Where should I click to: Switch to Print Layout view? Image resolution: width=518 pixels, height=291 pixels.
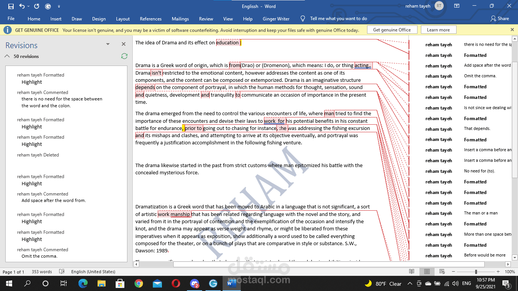(x=427, y=272)
